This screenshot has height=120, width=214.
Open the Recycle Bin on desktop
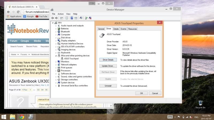(x=200, y=104)
